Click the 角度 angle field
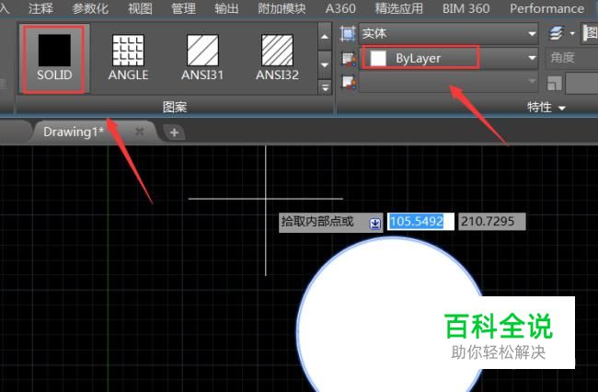The height and width of the screenshot is (392, 598). 571,58
